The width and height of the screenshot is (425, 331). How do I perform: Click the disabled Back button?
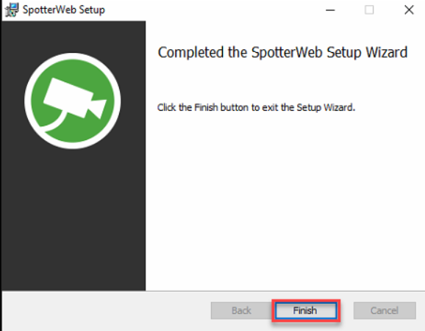pos(241,310)
